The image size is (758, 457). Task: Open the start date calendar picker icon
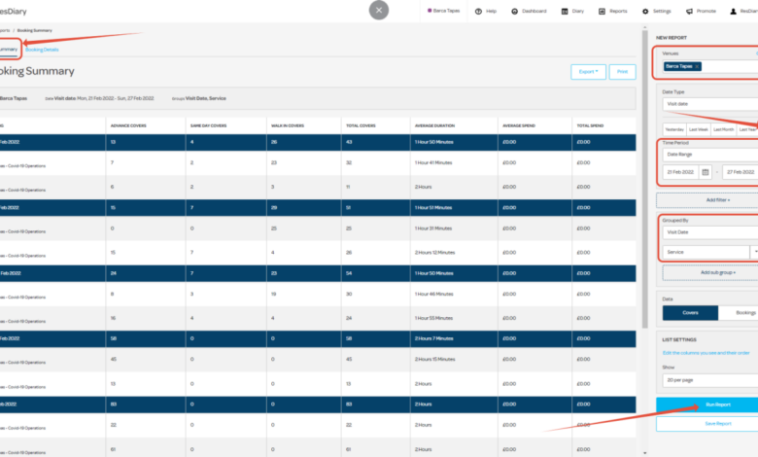(x=706, y=171)
